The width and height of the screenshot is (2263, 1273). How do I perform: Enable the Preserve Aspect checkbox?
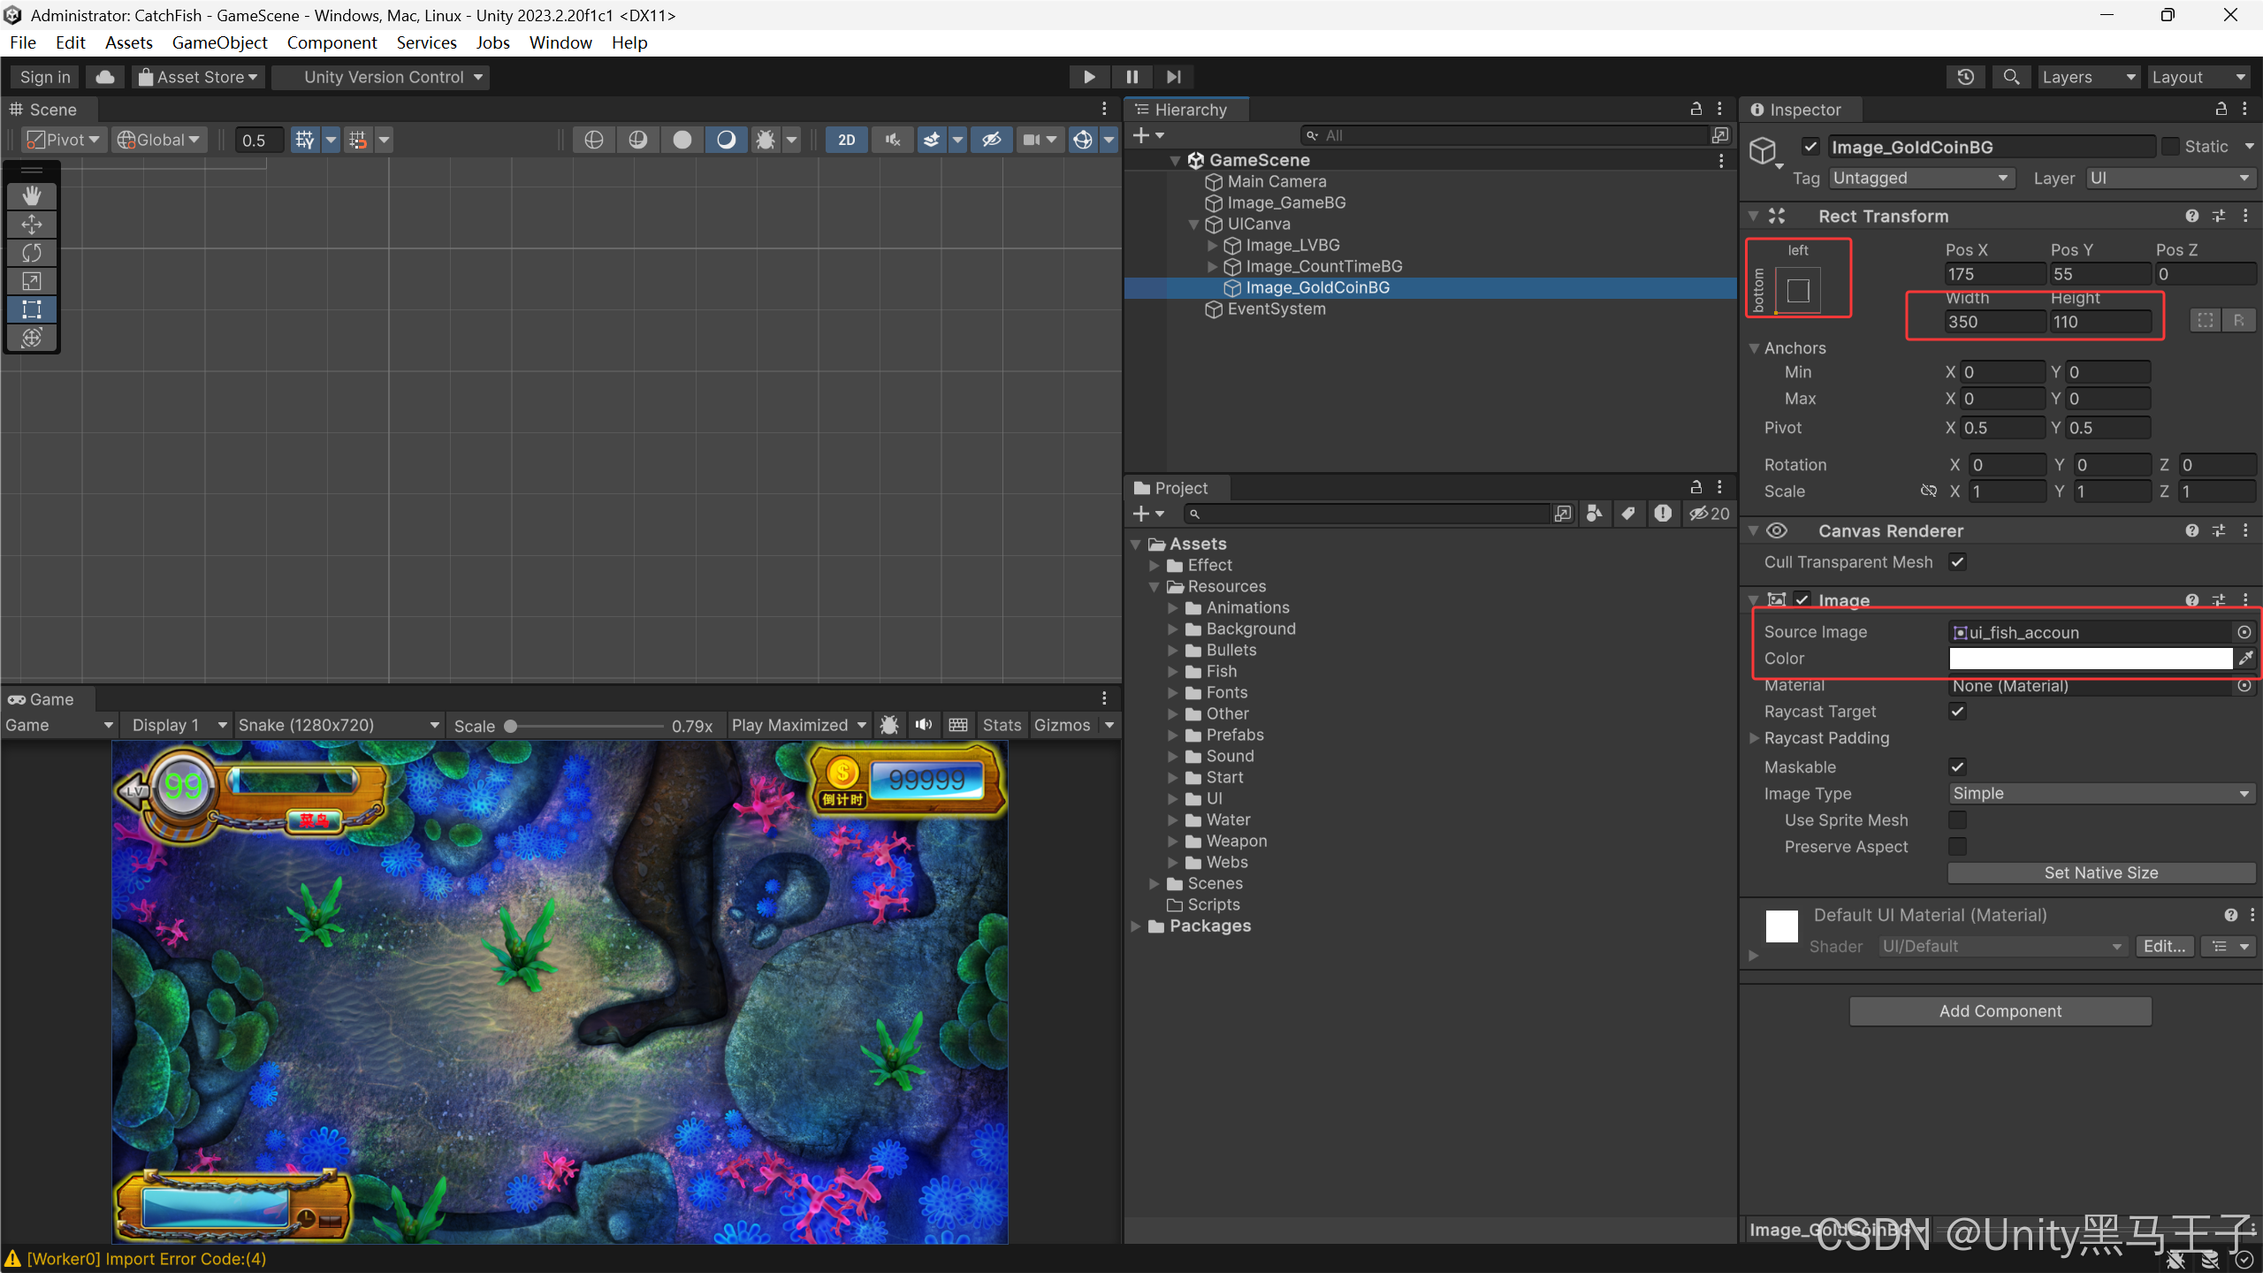pos(1957,847)
